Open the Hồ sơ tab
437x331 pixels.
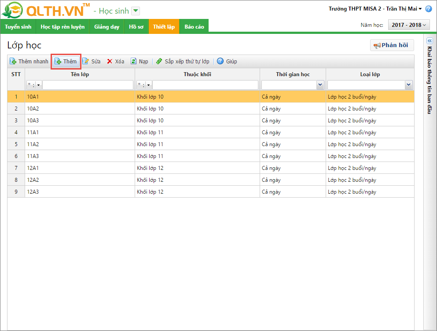tap(136, 27)
